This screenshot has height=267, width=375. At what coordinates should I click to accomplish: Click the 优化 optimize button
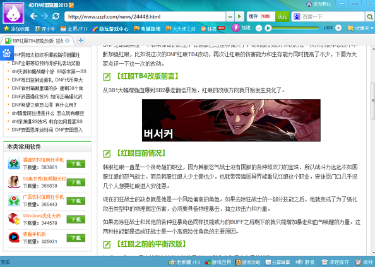(282, 17)
